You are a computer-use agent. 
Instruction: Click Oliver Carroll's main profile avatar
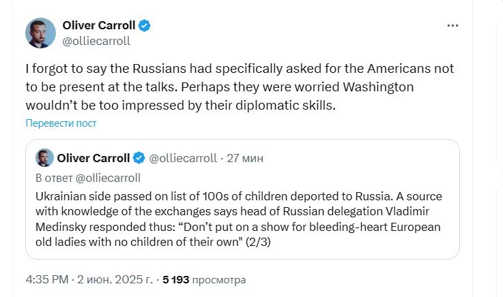pos(40,33)
